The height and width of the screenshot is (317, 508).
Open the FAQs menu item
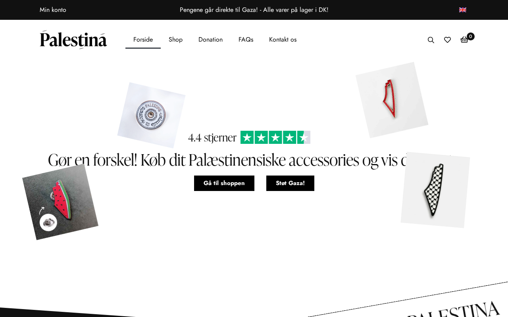click(x=246, y=40)
